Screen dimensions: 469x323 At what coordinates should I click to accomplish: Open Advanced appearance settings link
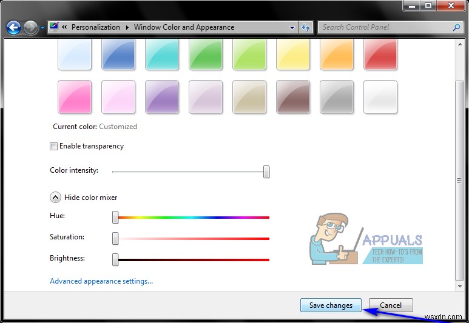pos(101,281)
